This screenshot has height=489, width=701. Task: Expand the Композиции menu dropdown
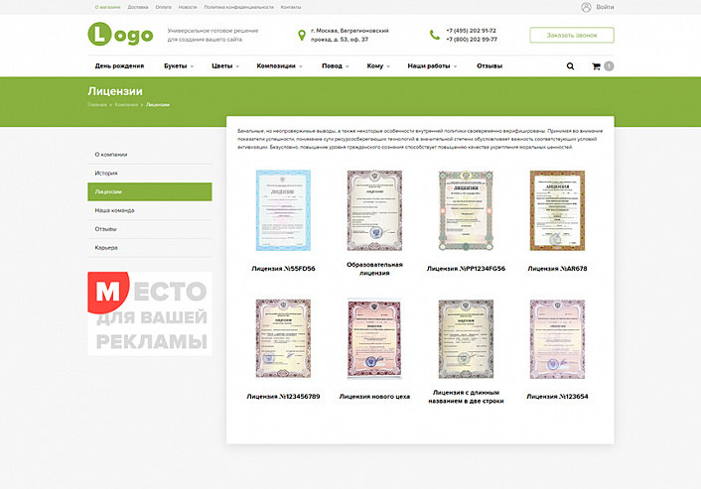tap(279, 66)
